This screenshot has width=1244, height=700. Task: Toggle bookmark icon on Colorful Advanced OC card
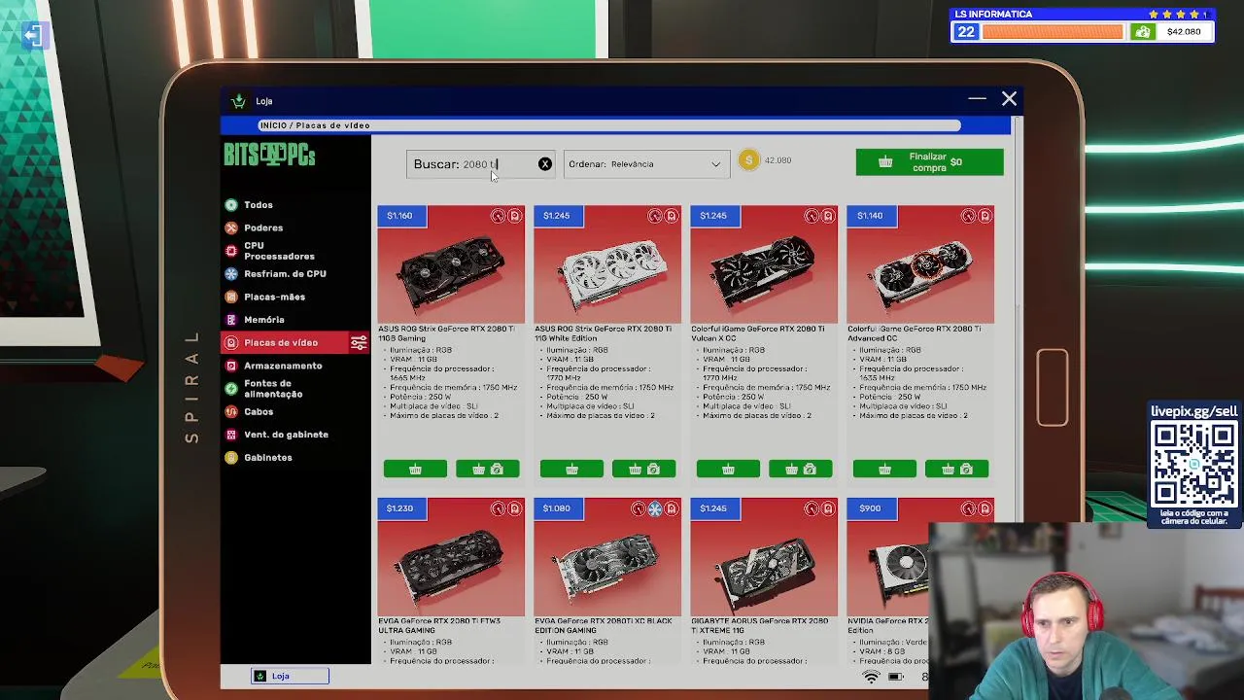coord(985,216)
